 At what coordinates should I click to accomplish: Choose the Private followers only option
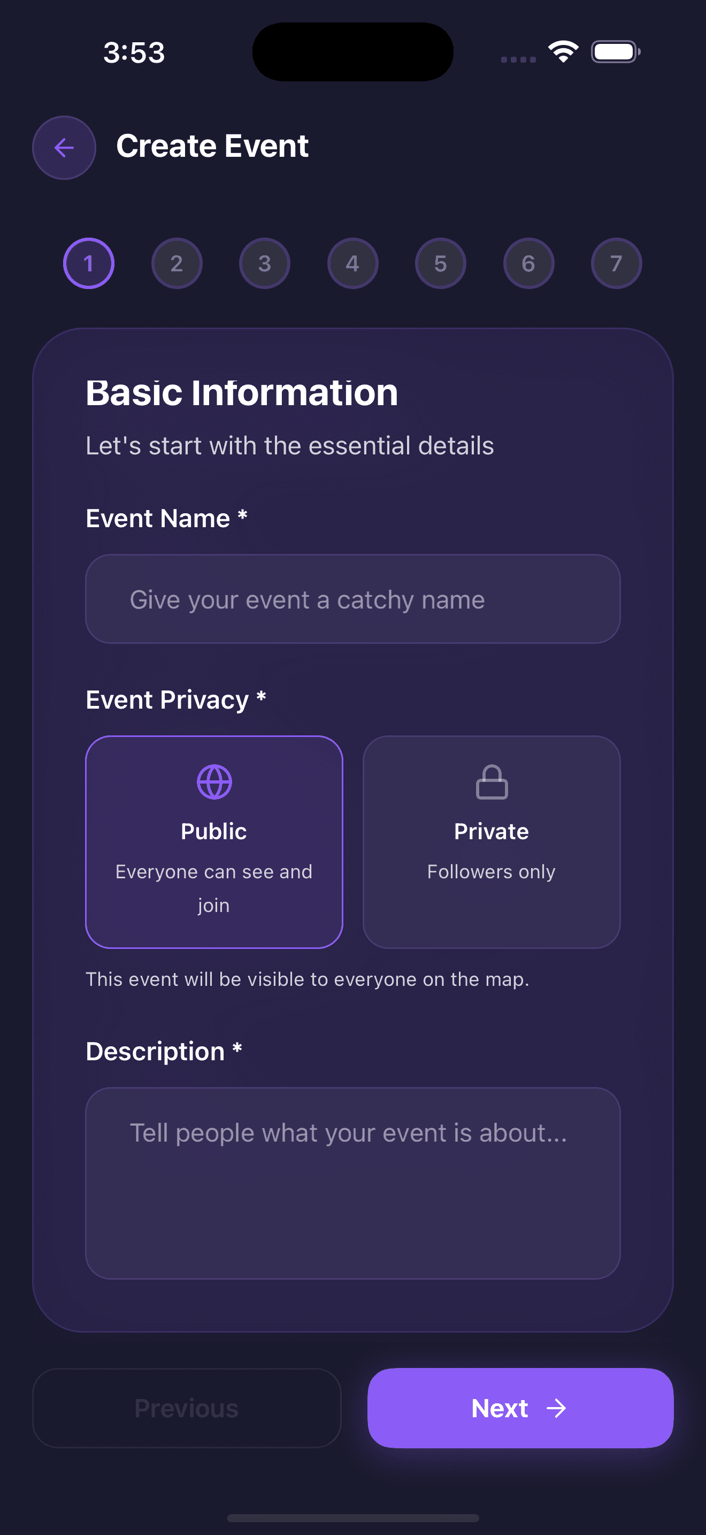(x=492, y=842)
